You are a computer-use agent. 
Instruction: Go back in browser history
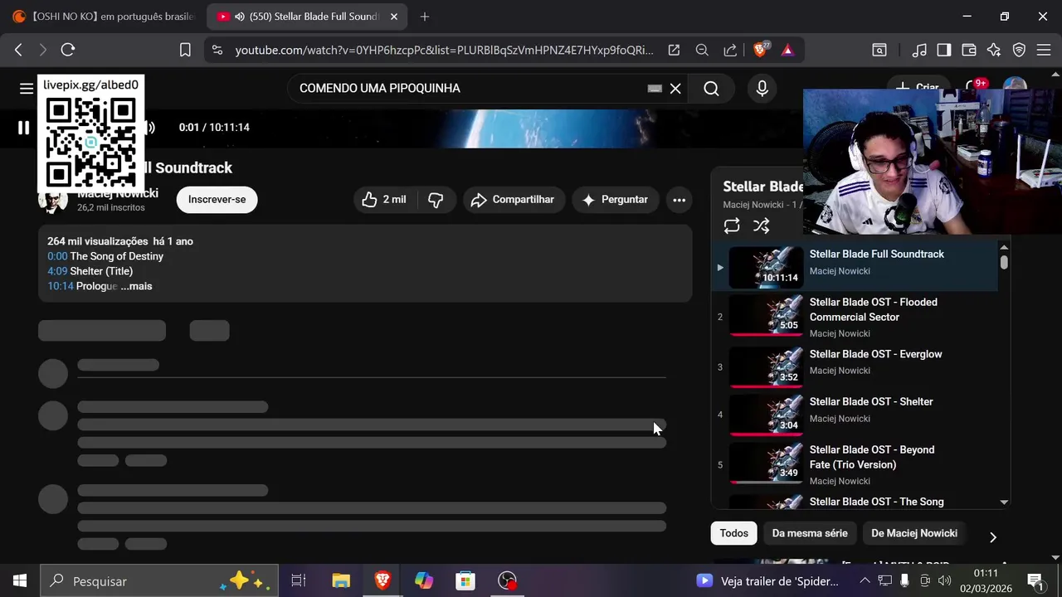pos(18,50)
